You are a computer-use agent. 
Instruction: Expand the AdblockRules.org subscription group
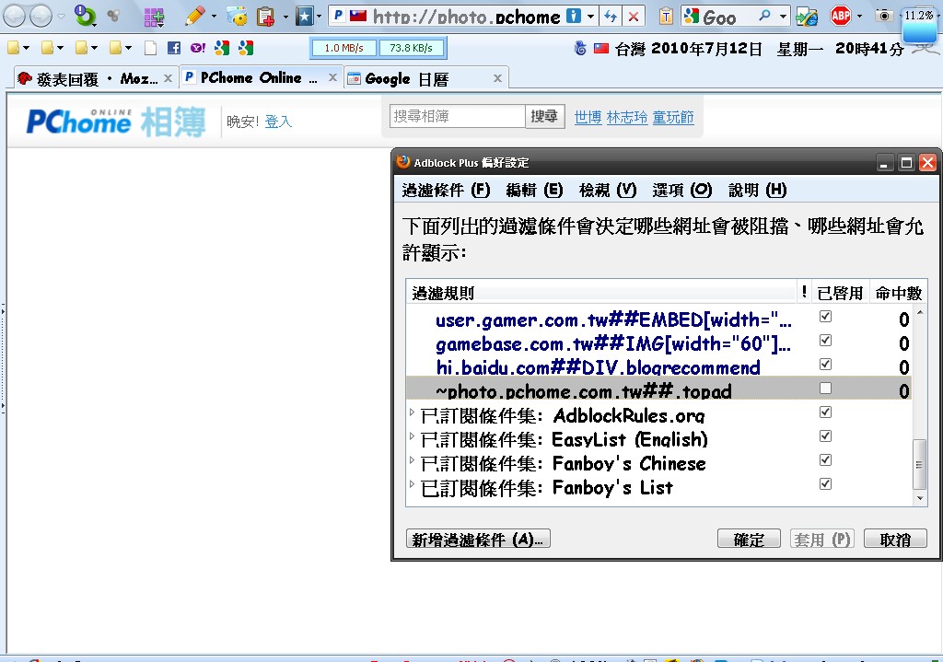412,412
